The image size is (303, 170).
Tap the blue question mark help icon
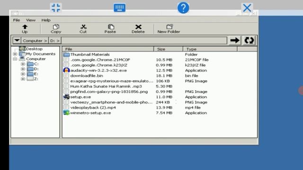point(183,8)
